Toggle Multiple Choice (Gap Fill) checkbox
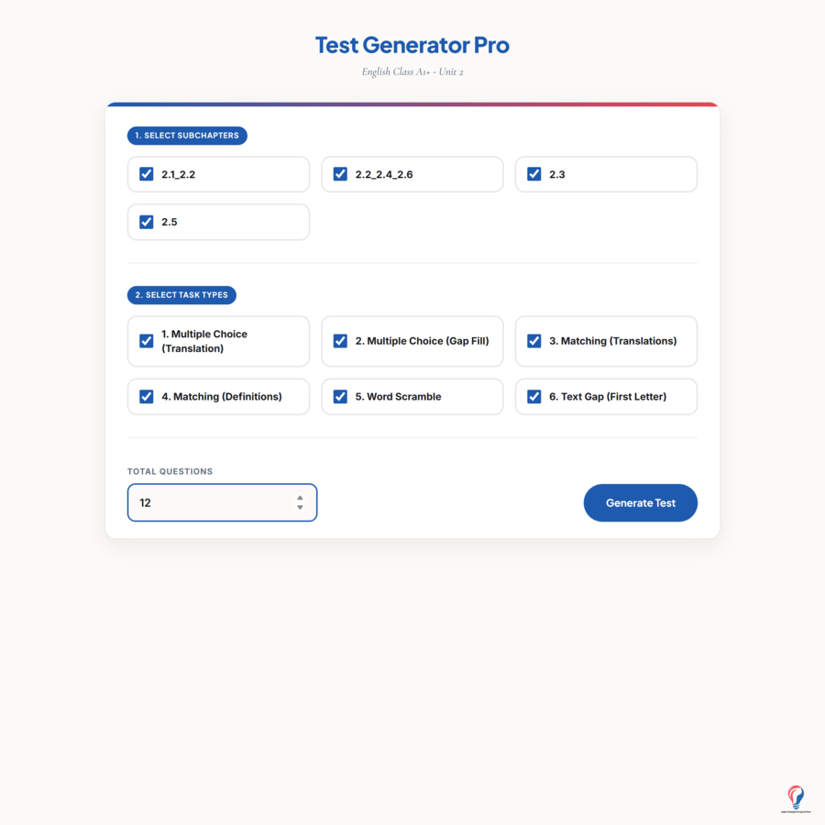The height and width of the screenshot is (825, 825). click(x=340, y=341)
